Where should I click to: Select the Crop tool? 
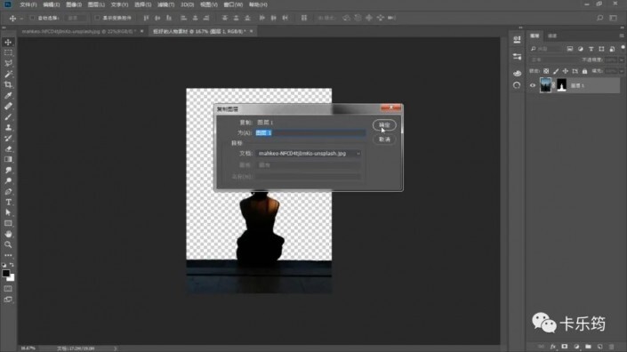tap(8, 84)
